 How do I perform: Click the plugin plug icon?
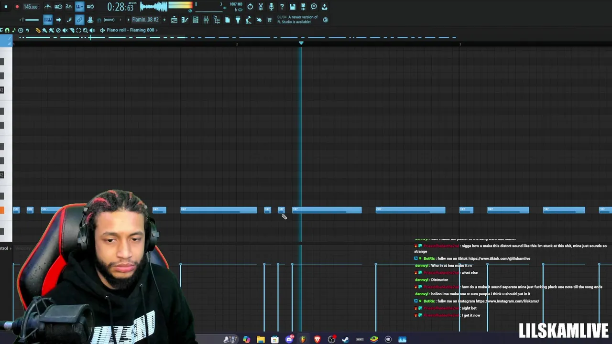238,20
